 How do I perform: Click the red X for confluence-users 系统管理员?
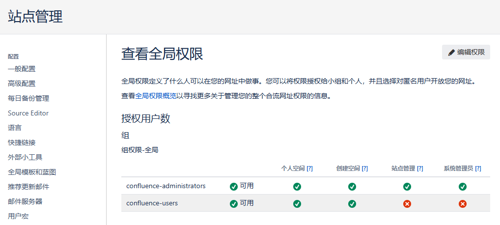pos(462,203)
